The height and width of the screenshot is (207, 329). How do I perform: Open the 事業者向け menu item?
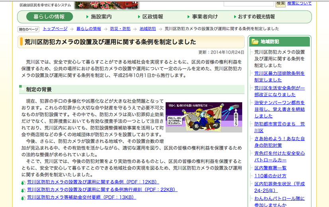coord(205,17)
